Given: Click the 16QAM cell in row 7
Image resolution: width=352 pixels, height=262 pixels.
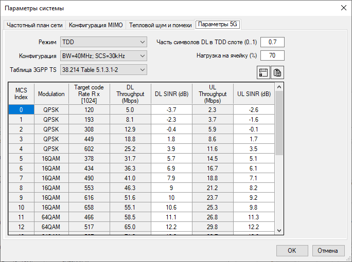Looking at the screenshot, I should click(51, 178).
